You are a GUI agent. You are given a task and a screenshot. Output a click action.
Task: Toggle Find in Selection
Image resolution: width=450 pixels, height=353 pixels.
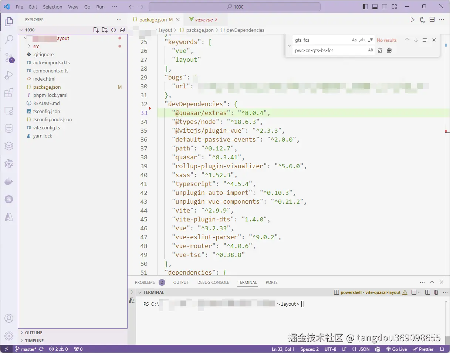(425, 40)
